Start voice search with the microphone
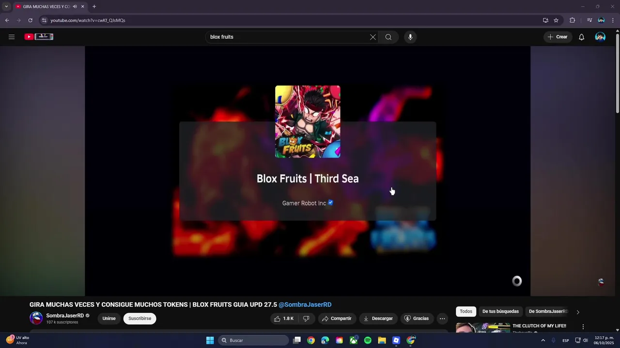This screenshot has height=348, width=620. (410, 37)
